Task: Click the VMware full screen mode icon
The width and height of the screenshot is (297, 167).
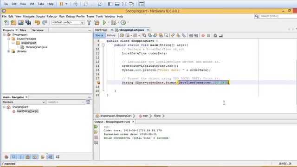Action: point(124,4)
